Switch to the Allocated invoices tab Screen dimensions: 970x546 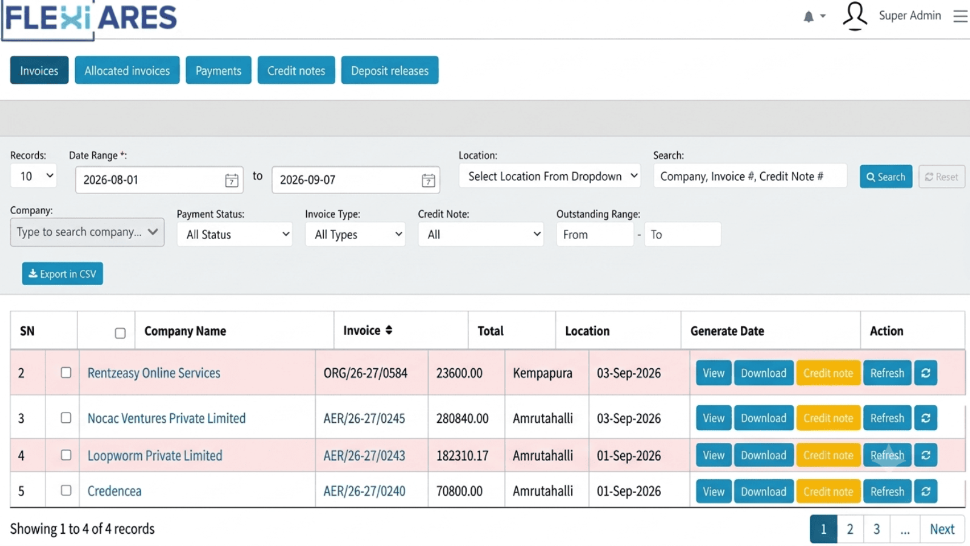click(127, 70)
